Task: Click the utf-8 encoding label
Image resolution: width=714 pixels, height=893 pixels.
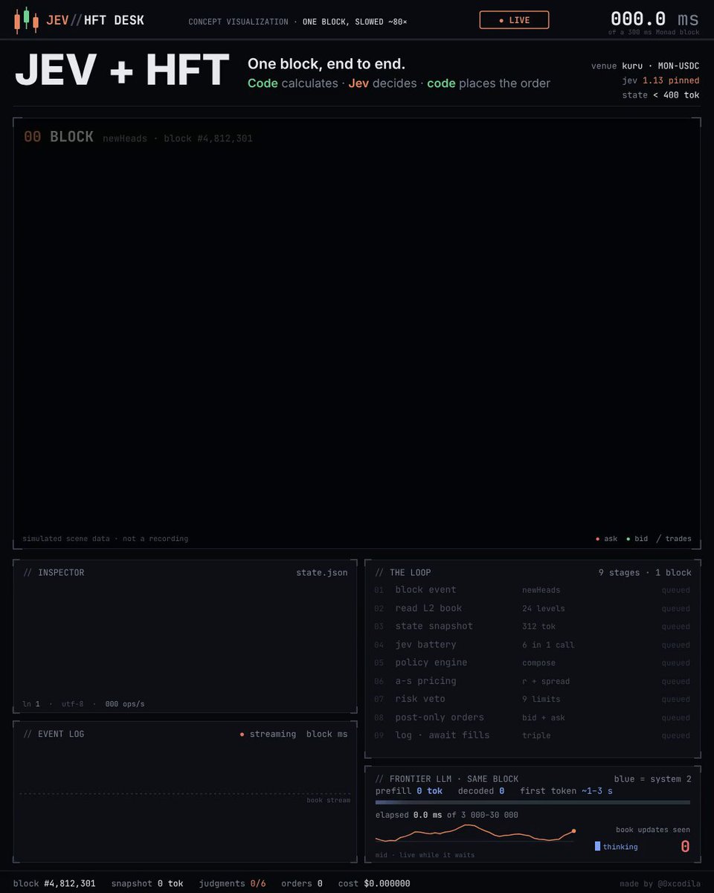Action: (x=71, y=703)
